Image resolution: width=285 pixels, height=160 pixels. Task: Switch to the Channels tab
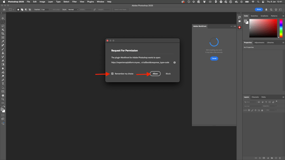255,97
